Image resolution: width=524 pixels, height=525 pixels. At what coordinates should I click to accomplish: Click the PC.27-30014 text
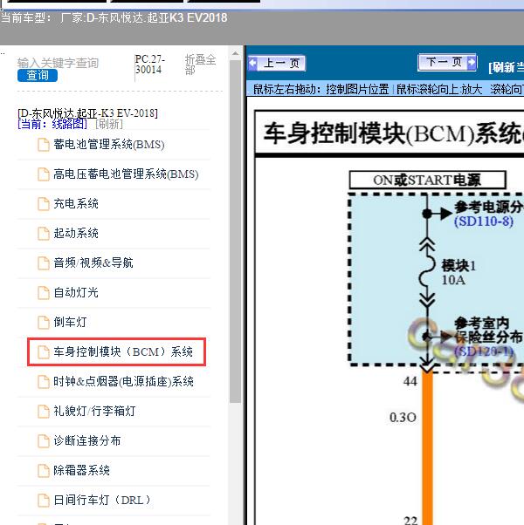point(149,65)
